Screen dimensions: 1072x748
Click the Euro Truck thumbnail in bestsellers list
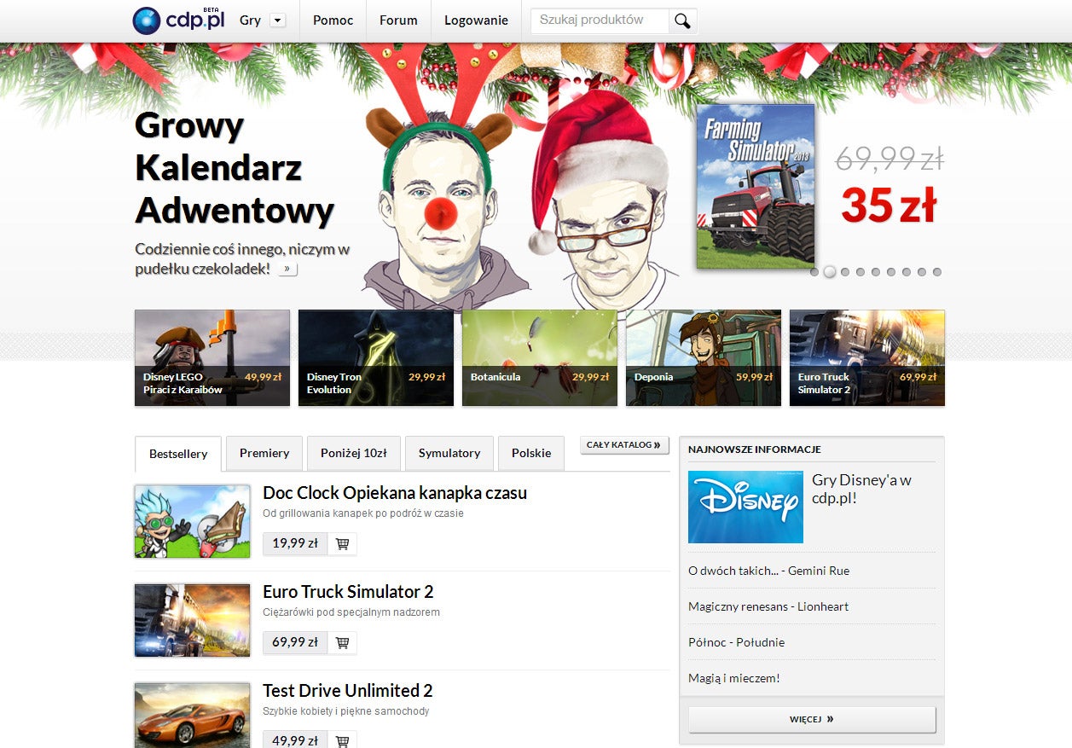(193, 620)
